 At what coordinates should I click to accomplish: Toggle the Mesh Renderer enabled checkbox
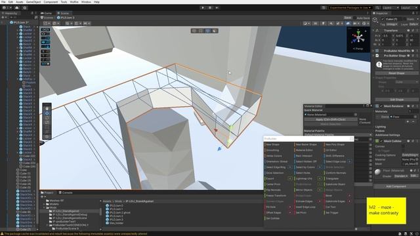click(381, 106)
